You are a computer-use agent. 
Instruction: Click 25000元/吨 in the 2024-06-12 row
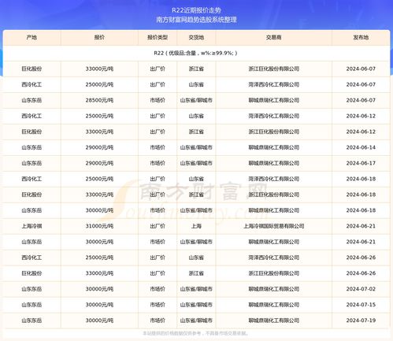tap(99, 116)
